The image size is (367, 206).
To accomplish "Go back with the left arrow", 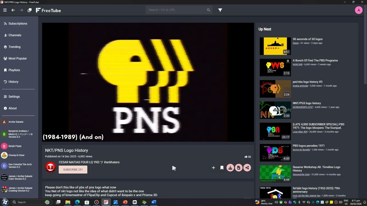I will click(x=13, y=10).
